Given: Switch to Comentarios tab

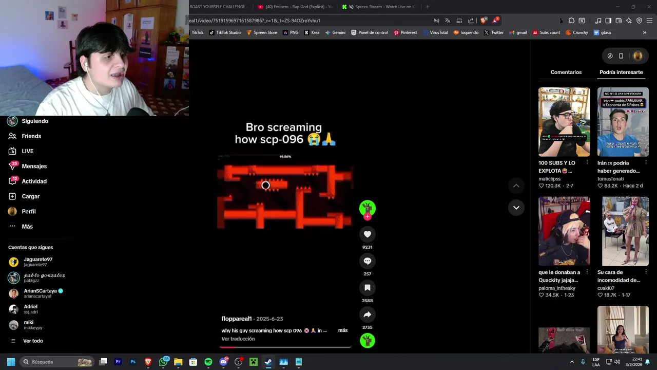Looking at the screenshot, I should tap(566, 72).
